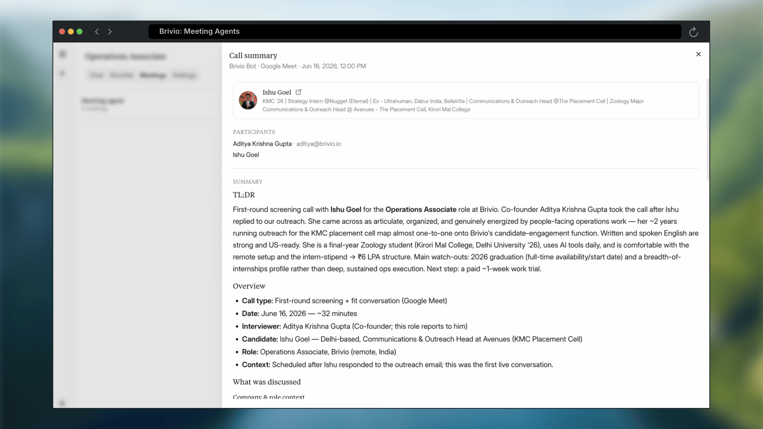The image size is (763, 429).
Task: Close the Call summary panel
Action: click(698, 54)
